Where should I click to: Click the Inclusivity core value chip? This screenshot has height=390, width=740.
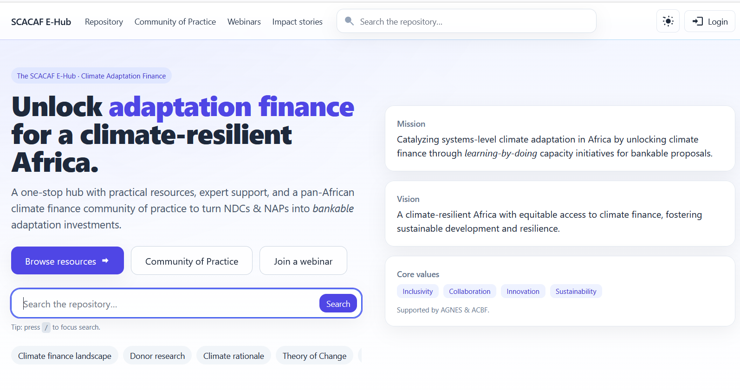pyautogui.click(x=417, y=291)
